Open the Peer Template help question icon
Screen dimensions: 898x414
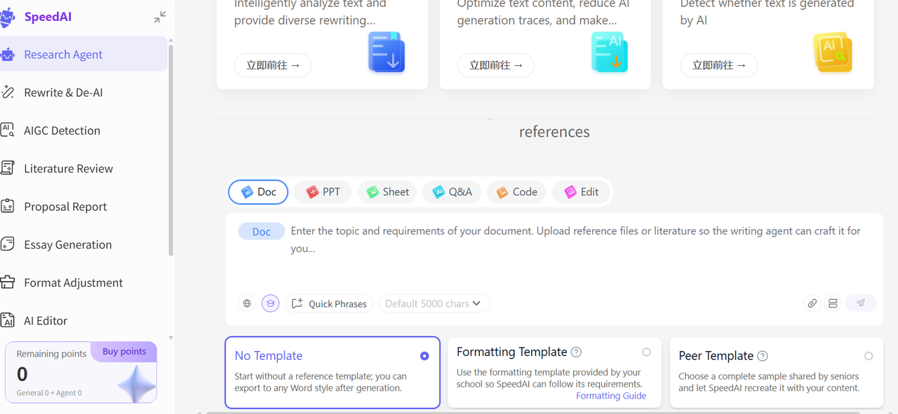coord(763,356)
